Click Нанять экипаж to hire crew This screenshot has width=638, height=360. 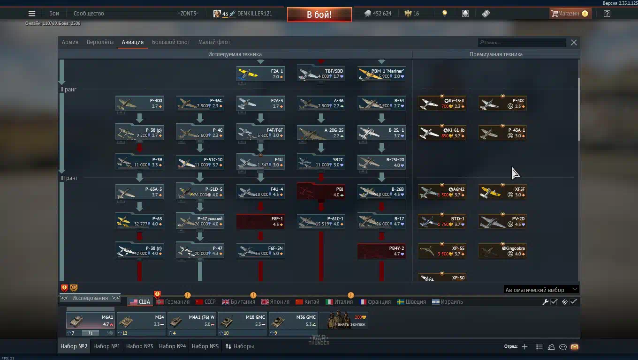tap(344, 321)
